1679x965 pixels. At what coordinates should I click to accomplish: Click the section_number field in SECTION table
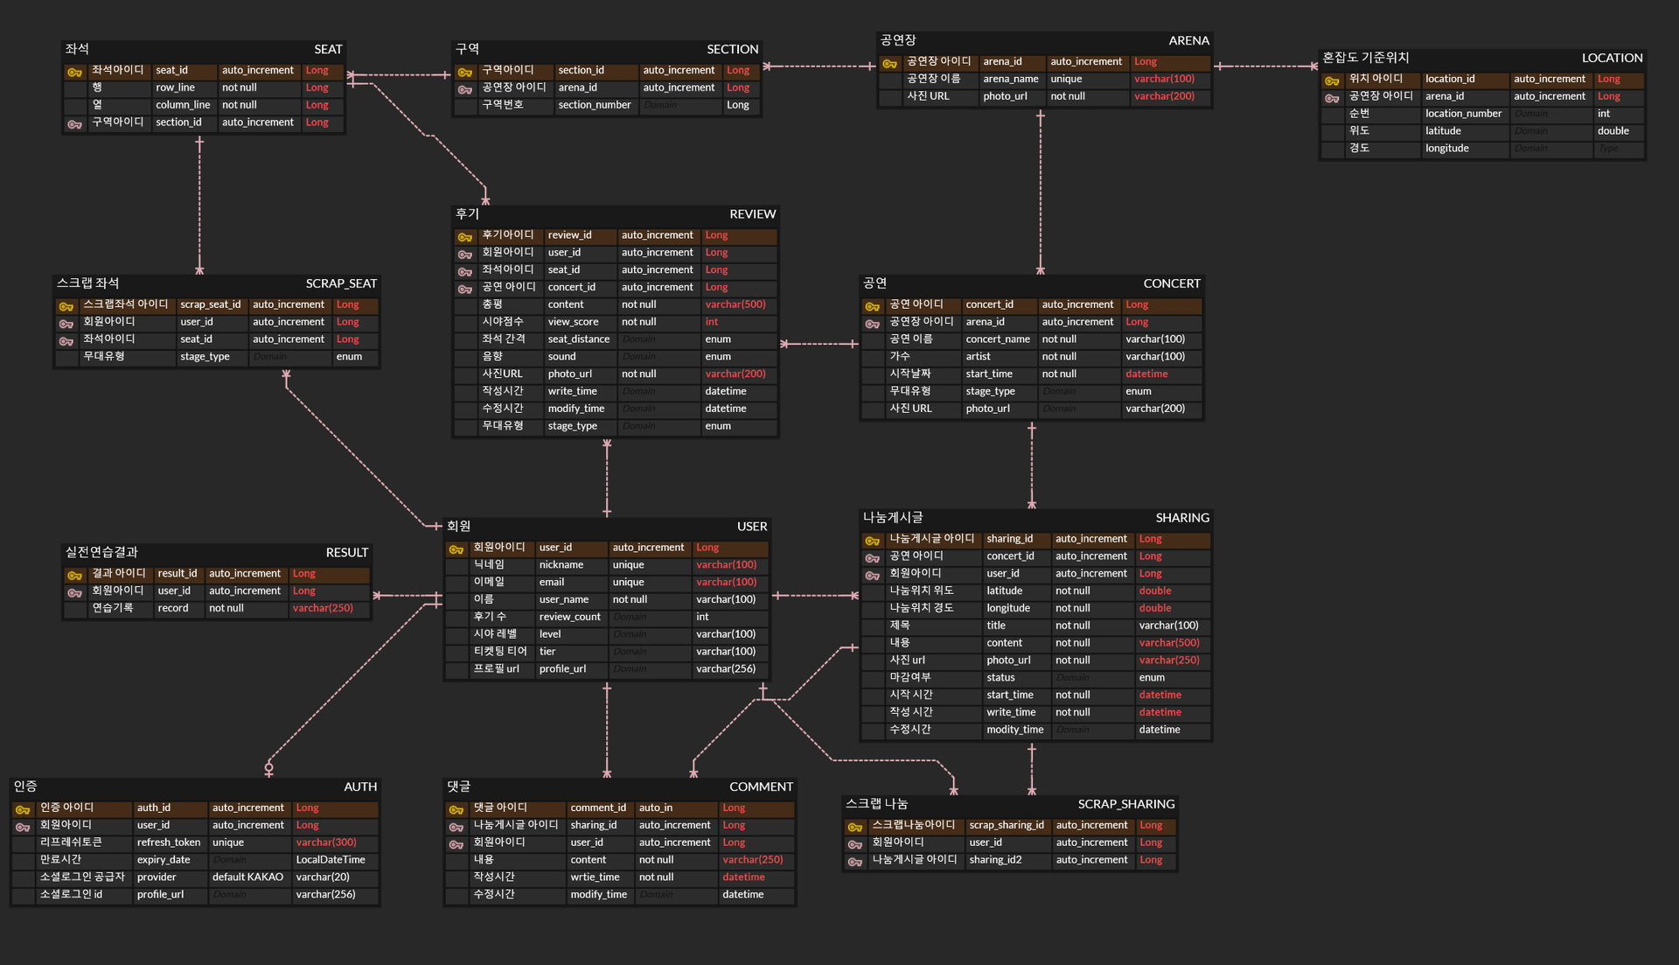pyautogui.click(x=594, y=105)
